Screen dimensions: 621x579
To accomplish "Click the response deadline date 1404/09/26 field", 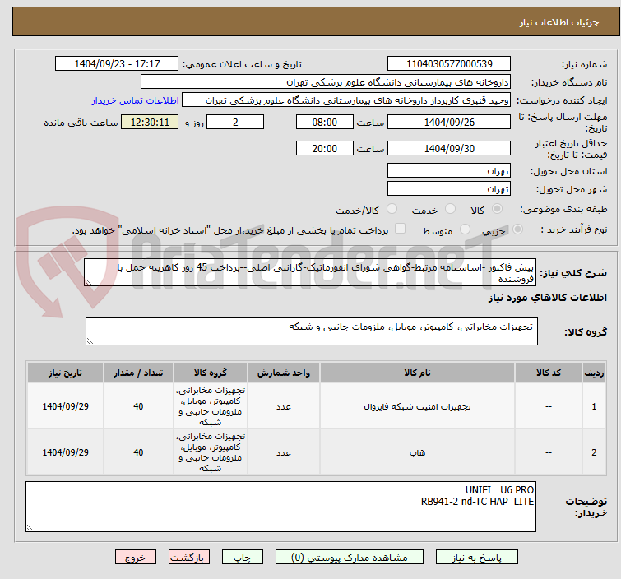I will (448, 122).
